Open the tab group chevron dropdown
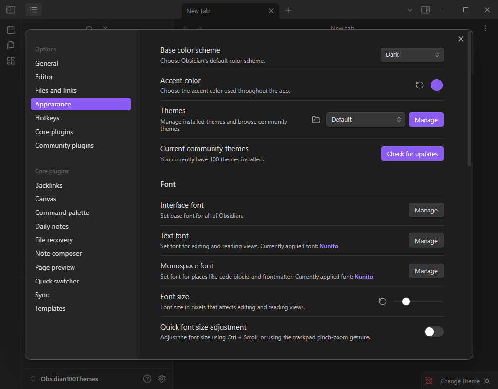This screenshot has width=498, height=389. (x=409, y=10)
